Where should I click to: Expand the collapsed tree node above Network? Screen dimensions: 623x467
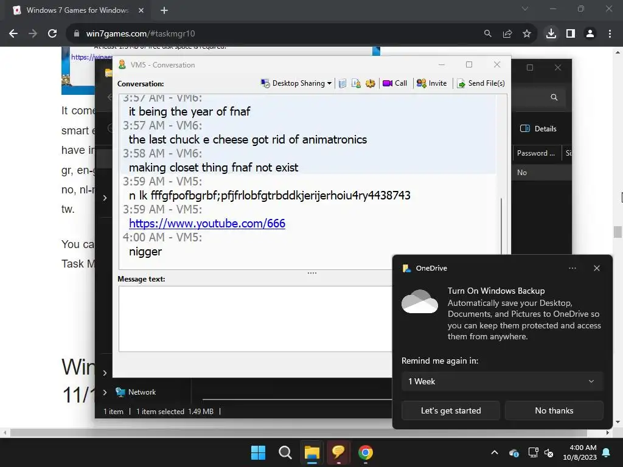(x=105, y=373)
